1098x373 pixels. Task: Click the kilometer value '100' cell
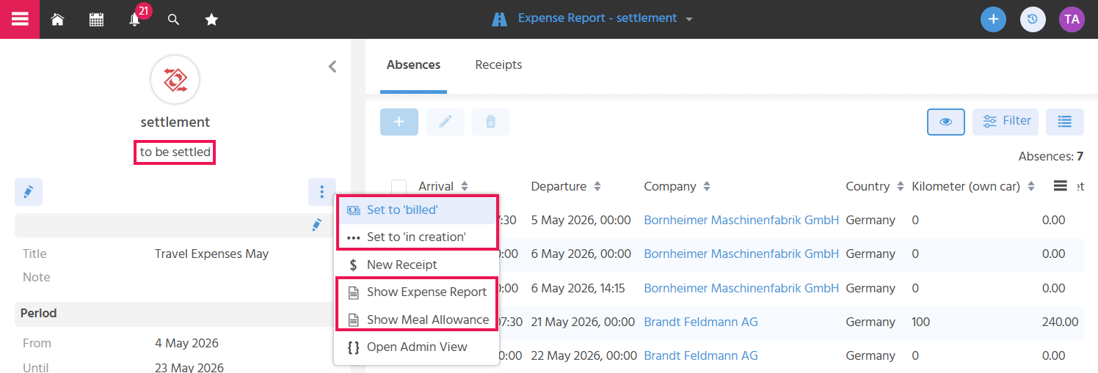click(x=921, y=322)
